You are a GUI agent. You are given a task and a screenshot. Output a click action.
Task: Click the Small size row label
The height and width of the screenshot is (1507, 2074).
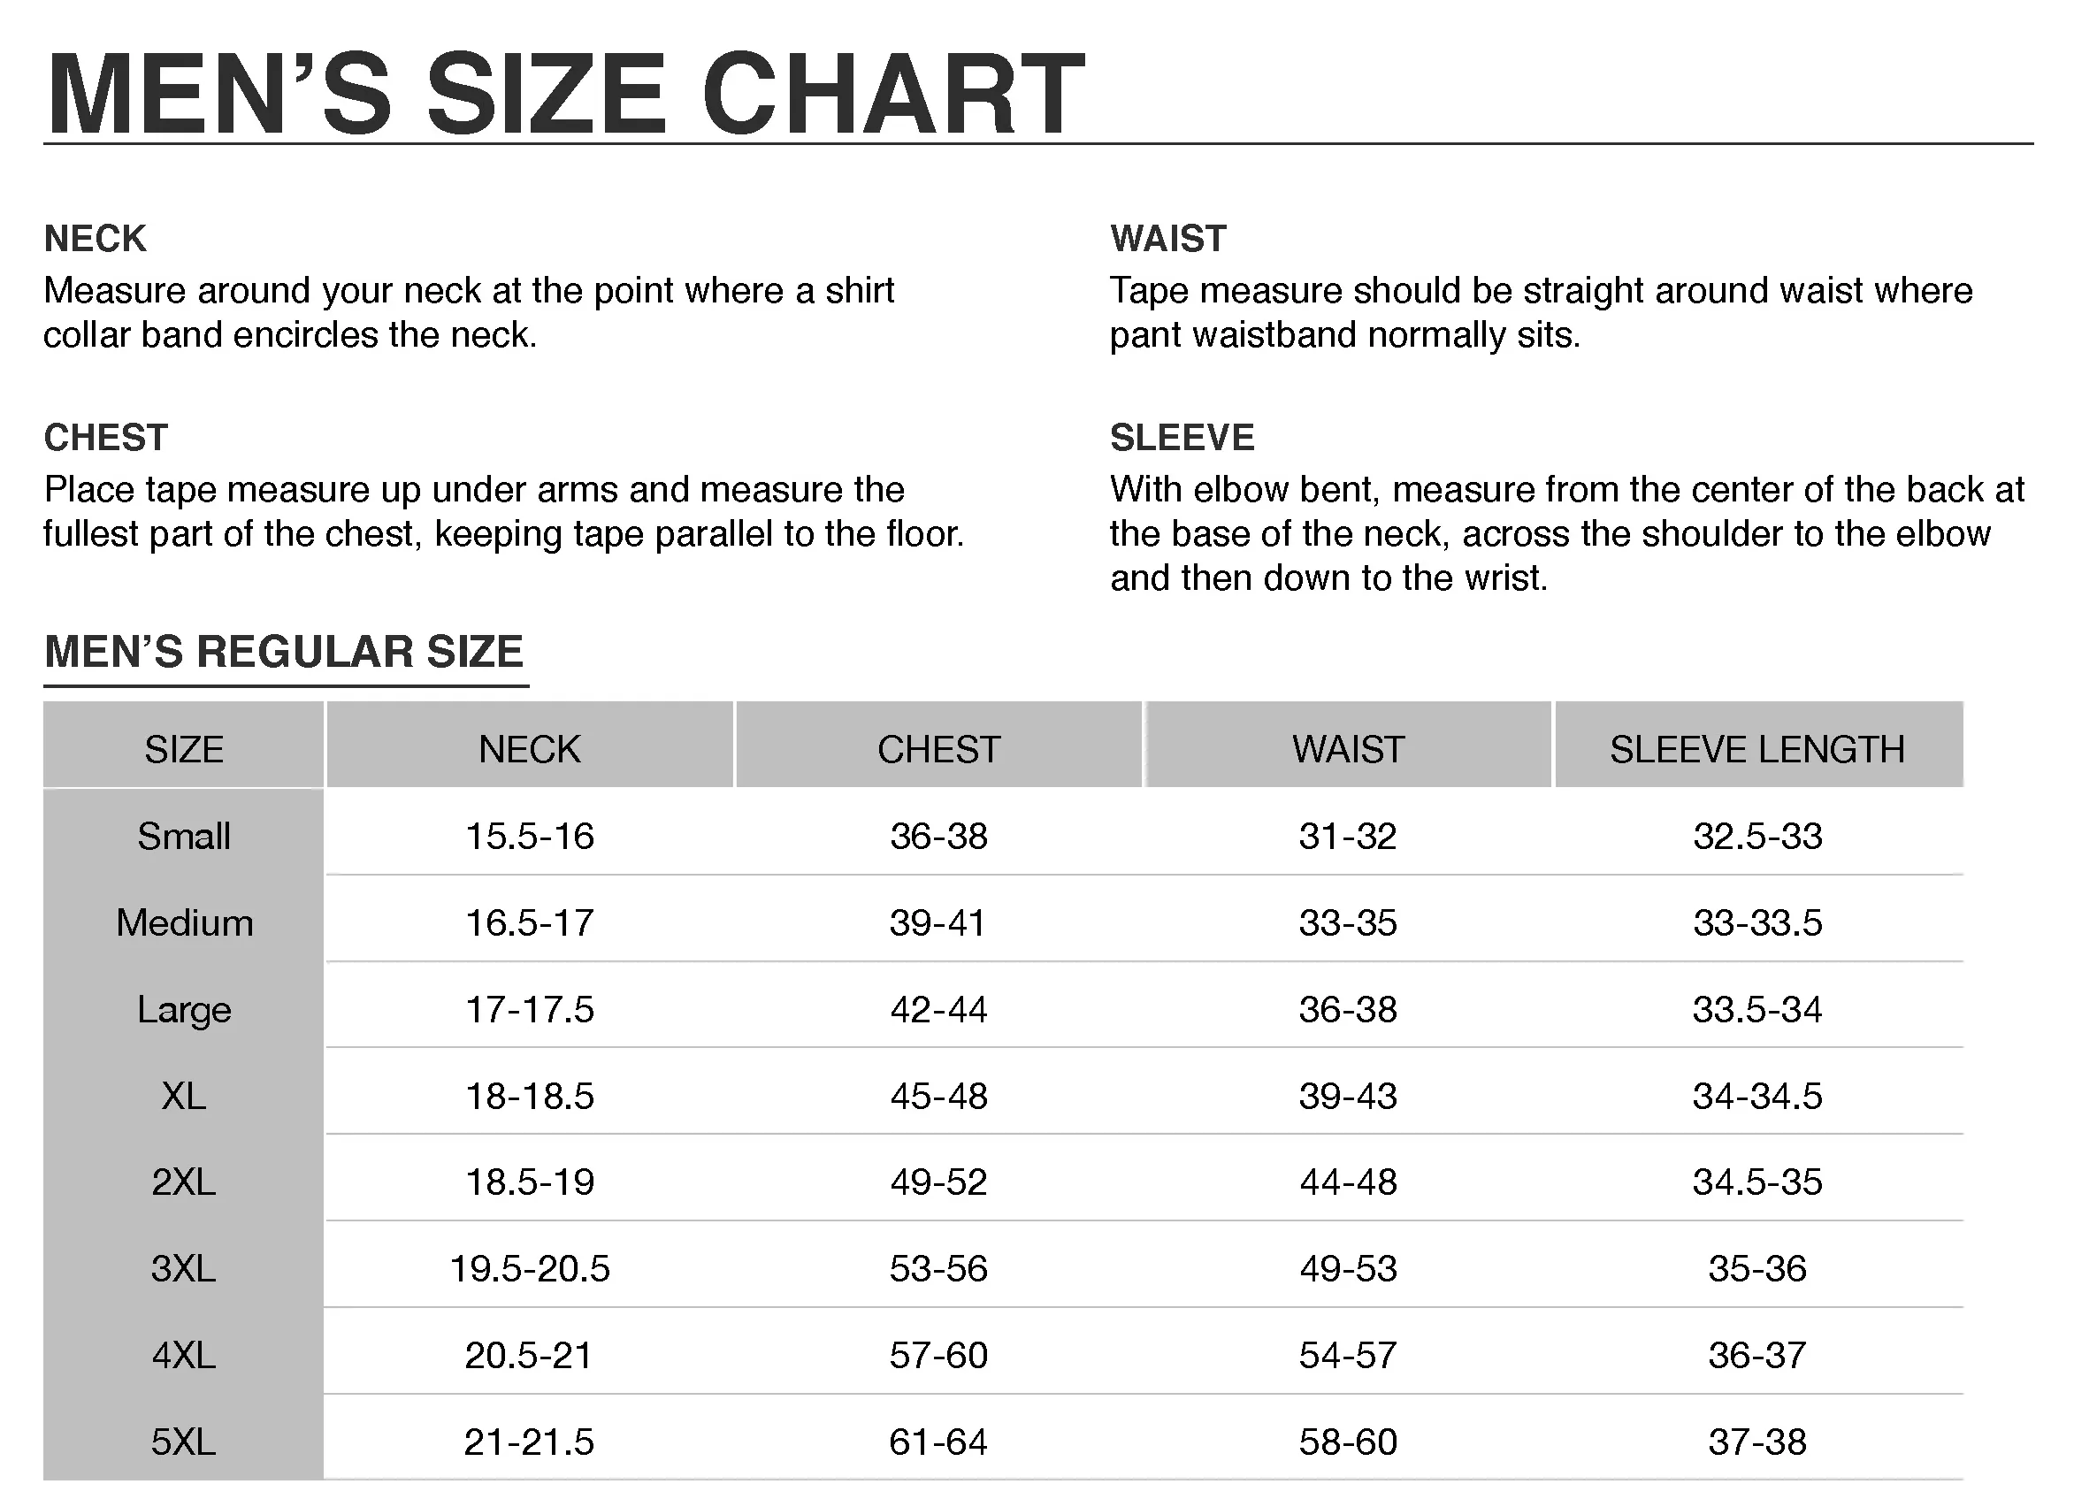pos(184,836)
